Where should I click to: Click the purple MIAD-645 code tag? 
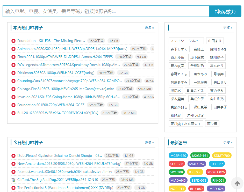point(178,181)
